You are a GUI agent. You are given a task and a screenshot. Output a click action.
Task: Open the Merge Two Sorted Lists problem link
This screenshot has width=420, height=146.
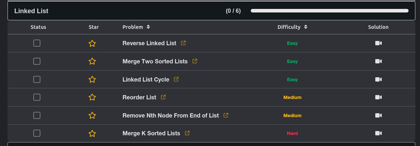coord(155,61)
